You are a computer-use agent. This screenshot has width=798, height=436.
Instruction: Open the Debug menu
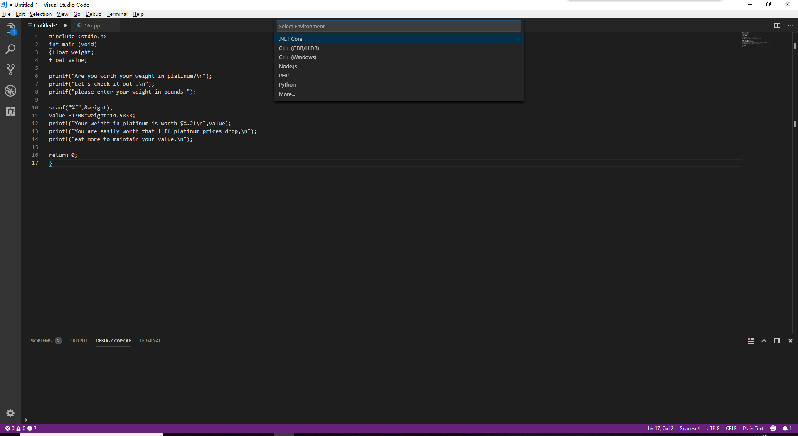[x=94, y=14]
